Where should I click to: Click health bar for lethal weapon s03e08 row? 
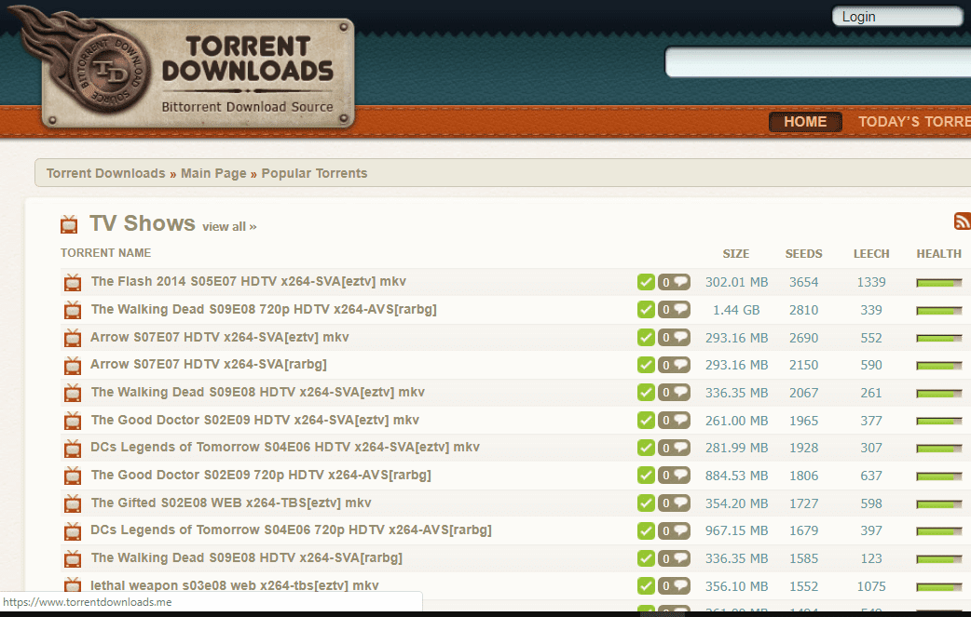(938, 586)
